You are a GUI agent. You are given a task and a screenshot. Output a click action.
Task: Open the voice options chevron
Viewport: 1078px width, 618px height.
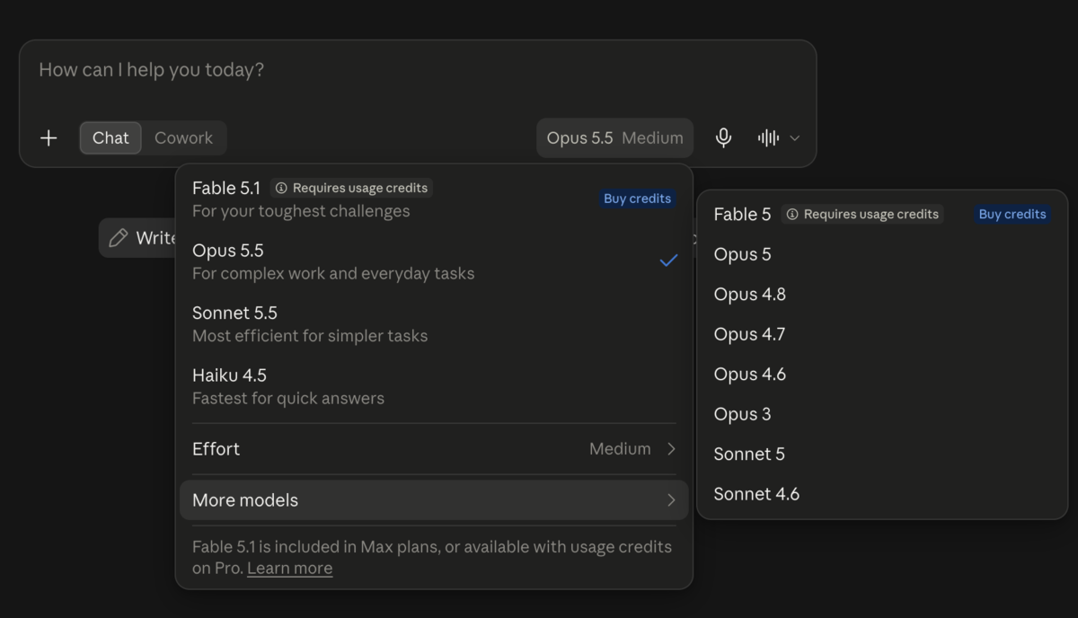[x=794, y=138]
